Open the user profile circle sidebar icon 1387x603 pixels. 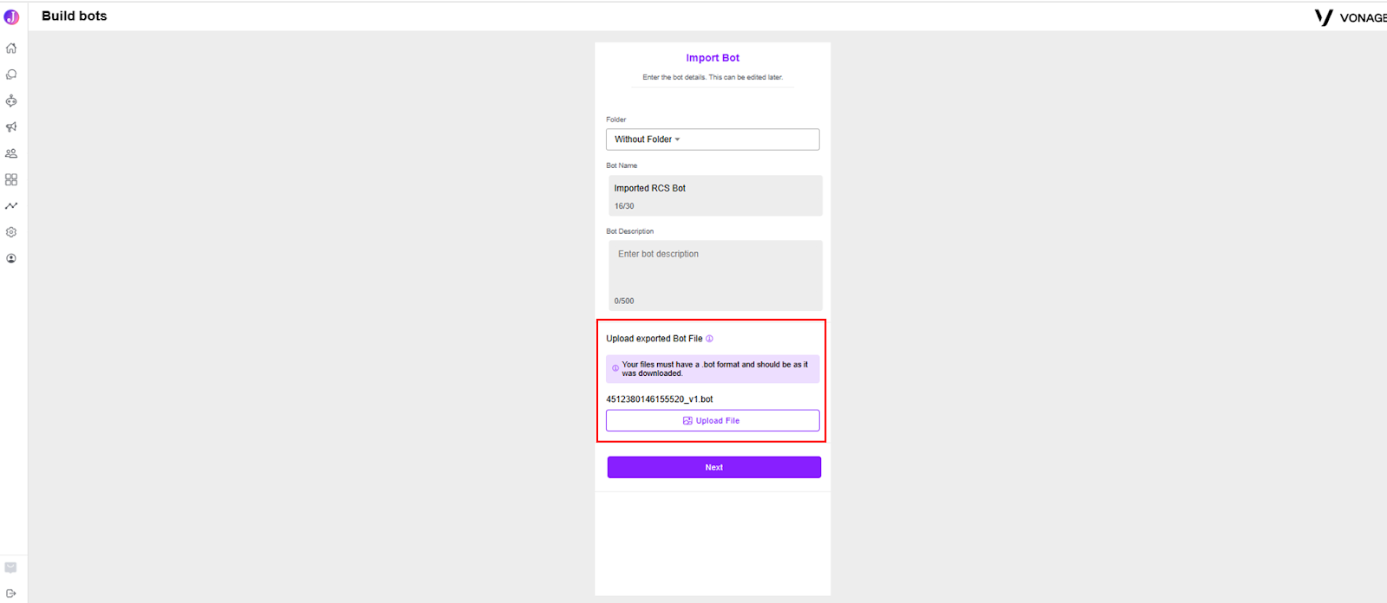pyautogui.click(x=11, y=258)
